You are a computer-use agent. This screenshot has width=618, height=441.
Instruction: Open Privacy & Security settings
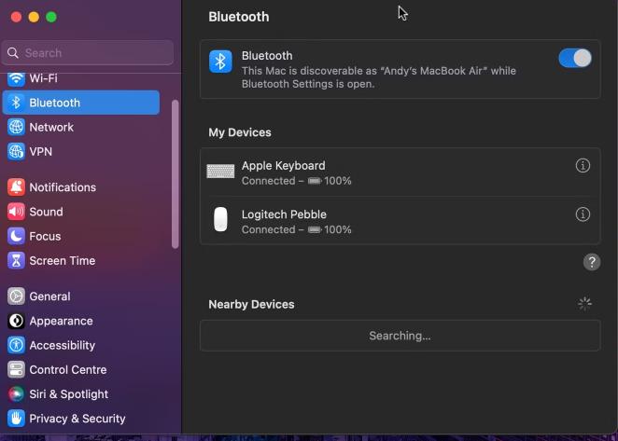(81, 419)
